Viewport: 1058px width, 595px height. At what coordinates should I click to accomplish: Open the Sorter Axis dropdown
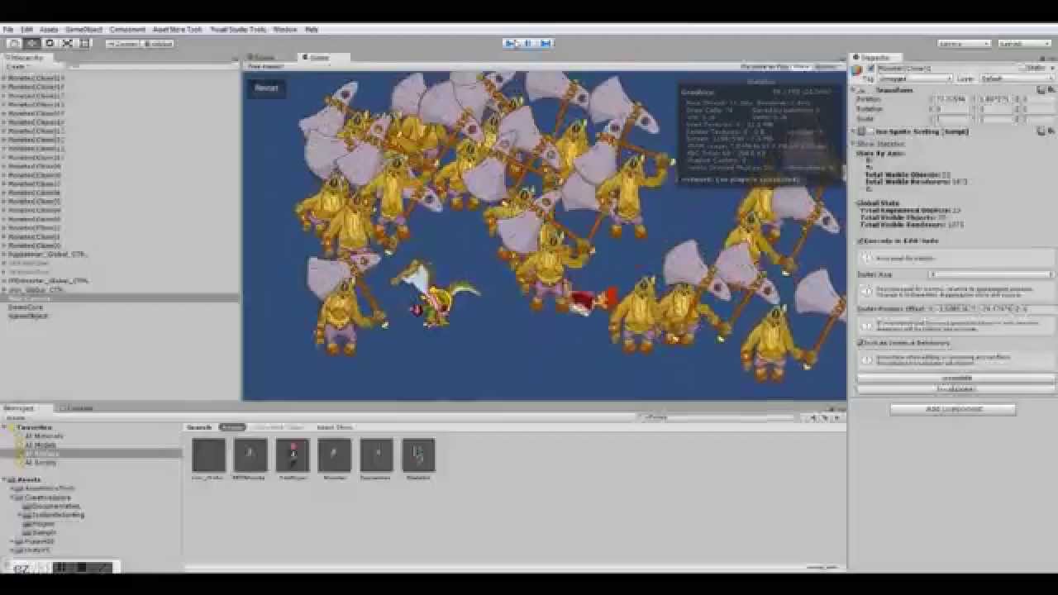click(x=990, y=274)
